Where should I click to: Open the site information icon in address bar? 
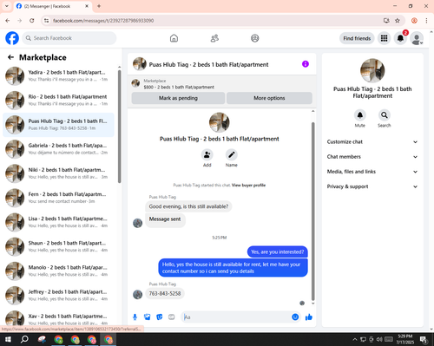coord(46,21)
